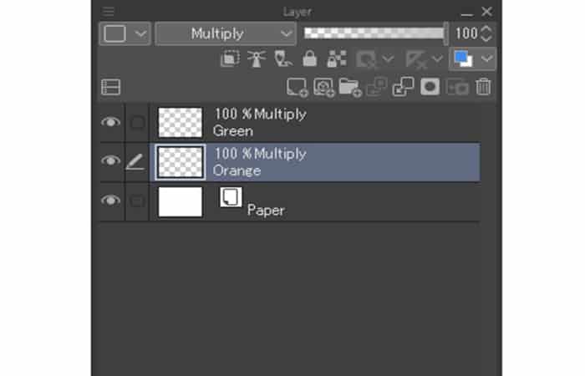
Task: Click the Enable Mask icon
Action: click(x=367, y=59)
